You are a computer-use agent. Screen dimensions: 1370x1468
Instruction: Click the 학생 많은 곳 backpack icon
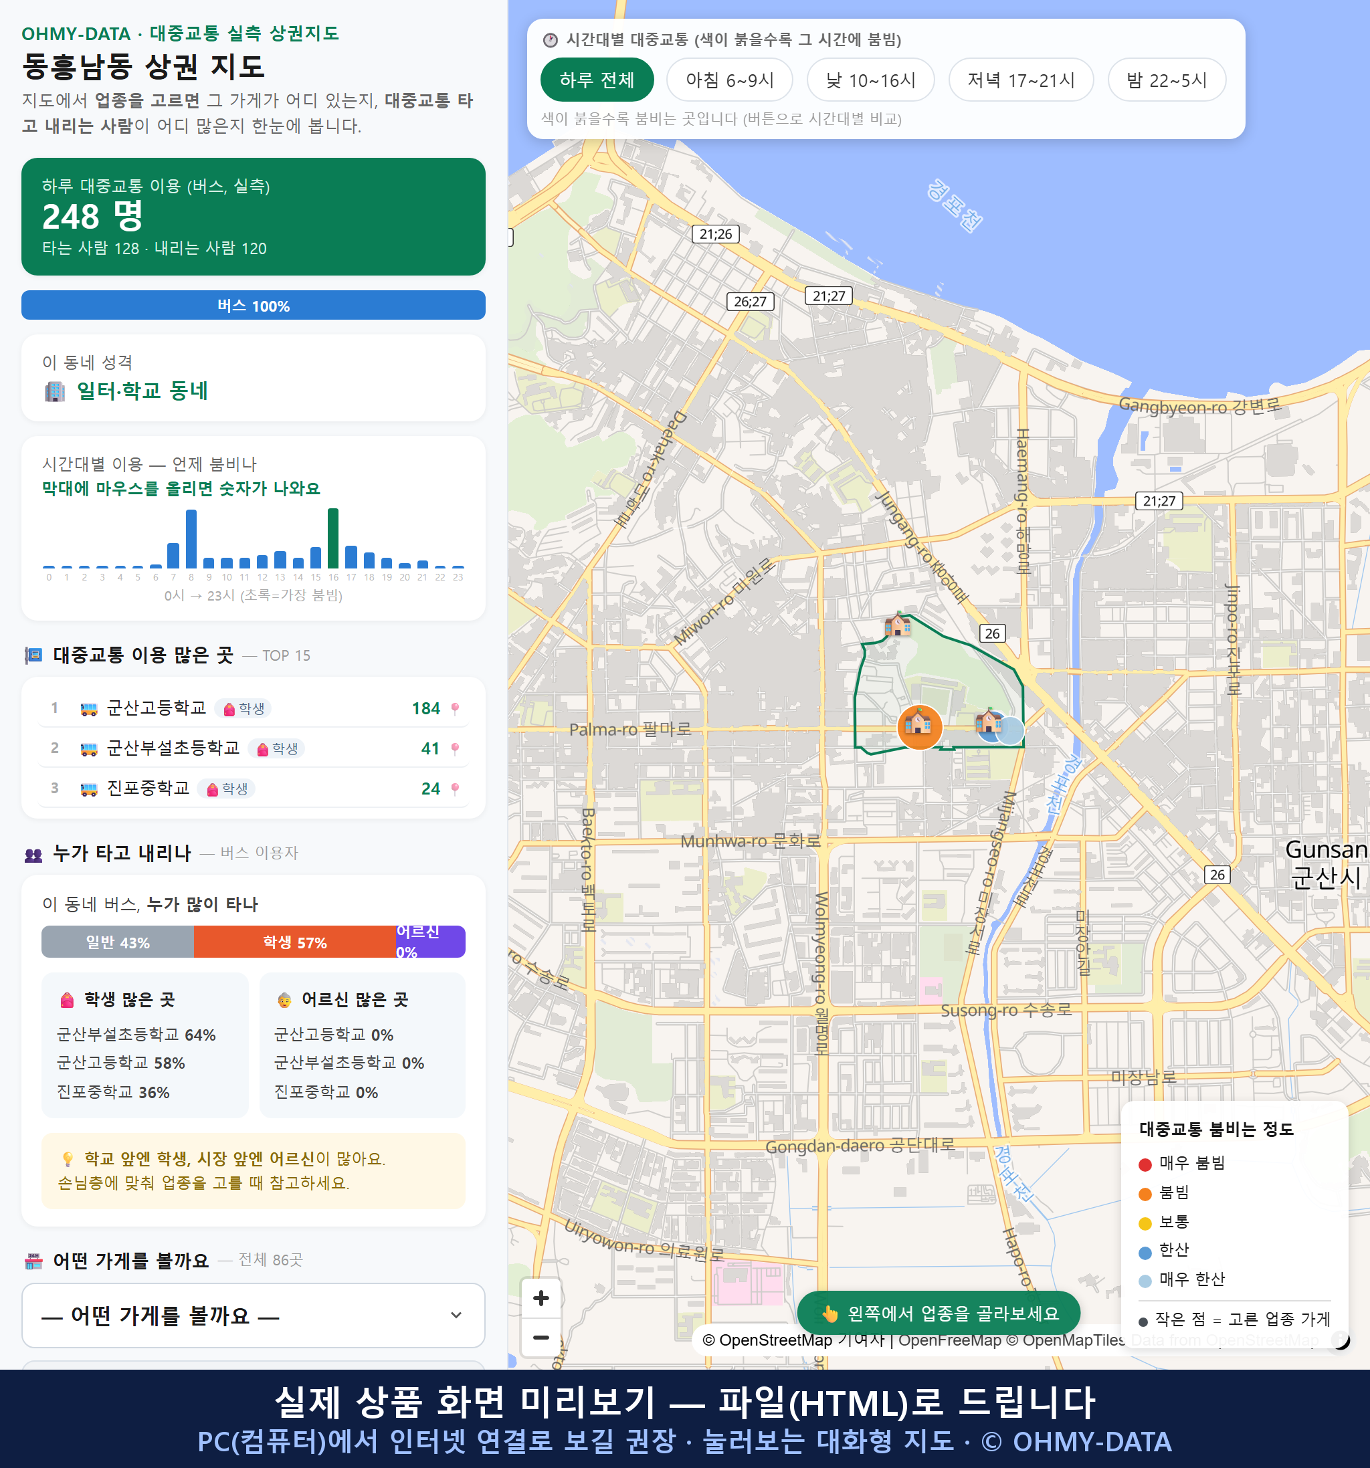[67, 1000]
